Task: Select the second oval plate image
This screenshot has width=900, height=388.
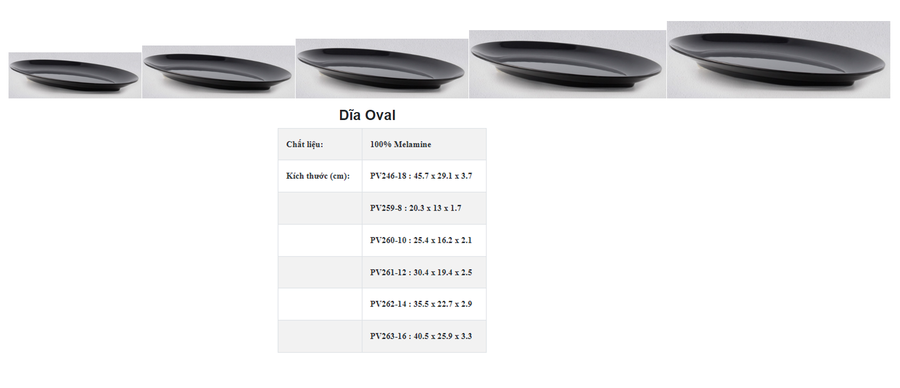Action: pyautogui.click(x=218, y=72)
